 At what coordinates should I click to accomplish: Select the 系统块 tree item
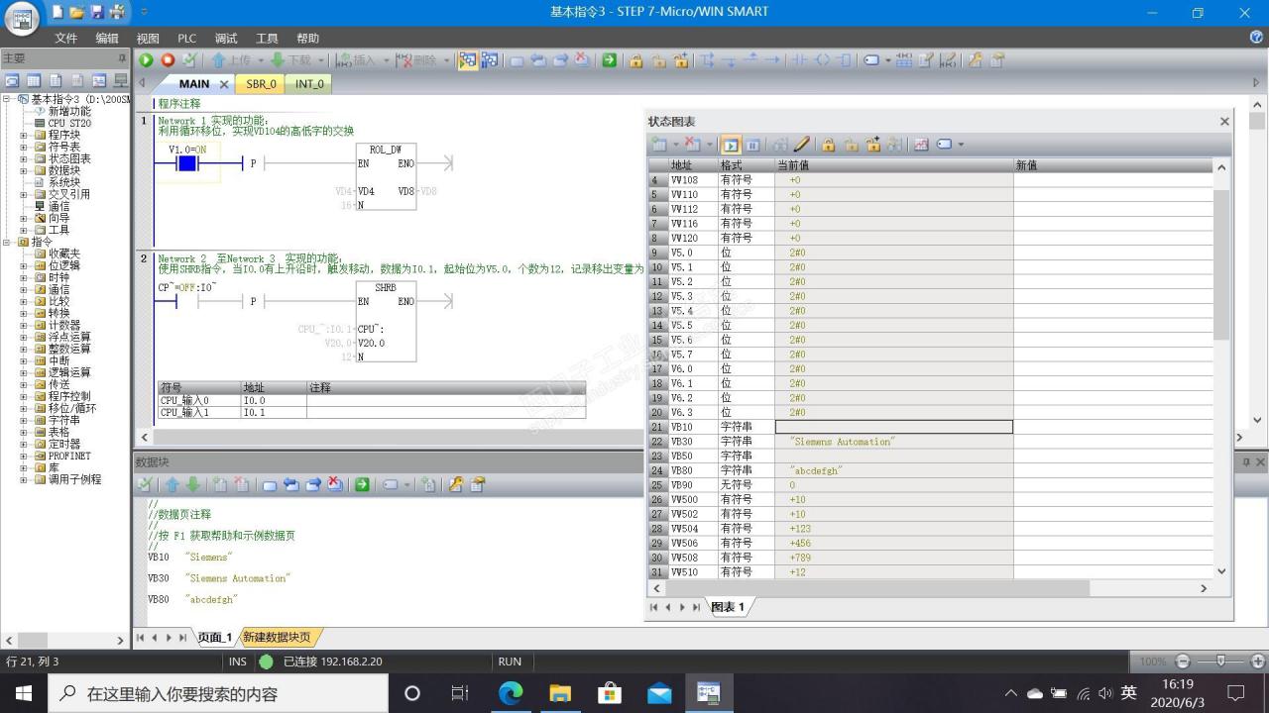64,182
